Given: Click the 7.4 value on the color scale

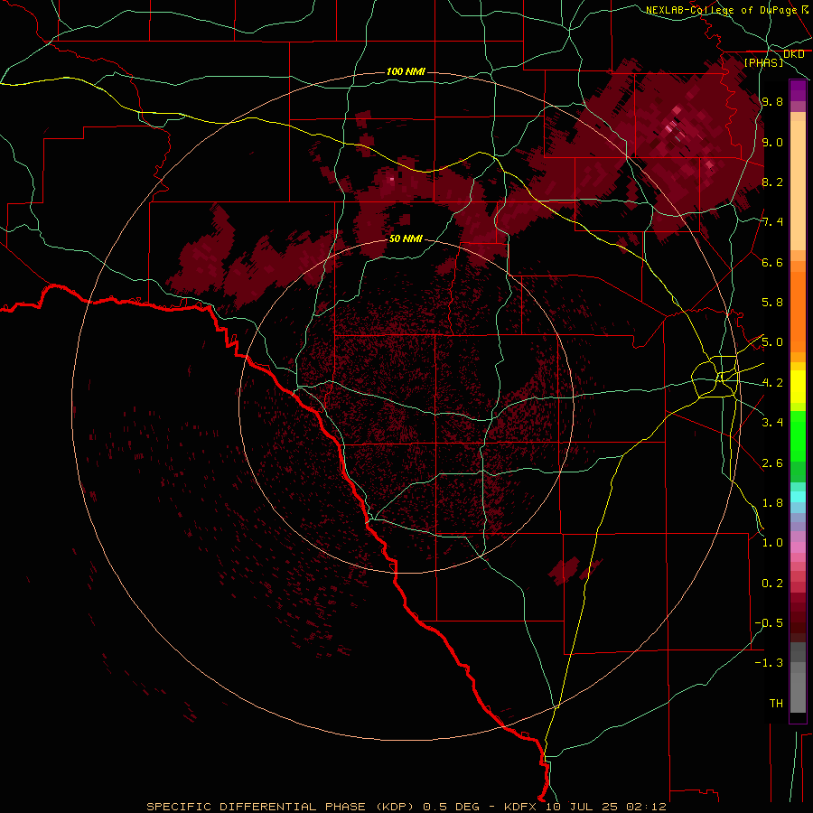Looking at the screenshot, I should (x=772, y=222).
